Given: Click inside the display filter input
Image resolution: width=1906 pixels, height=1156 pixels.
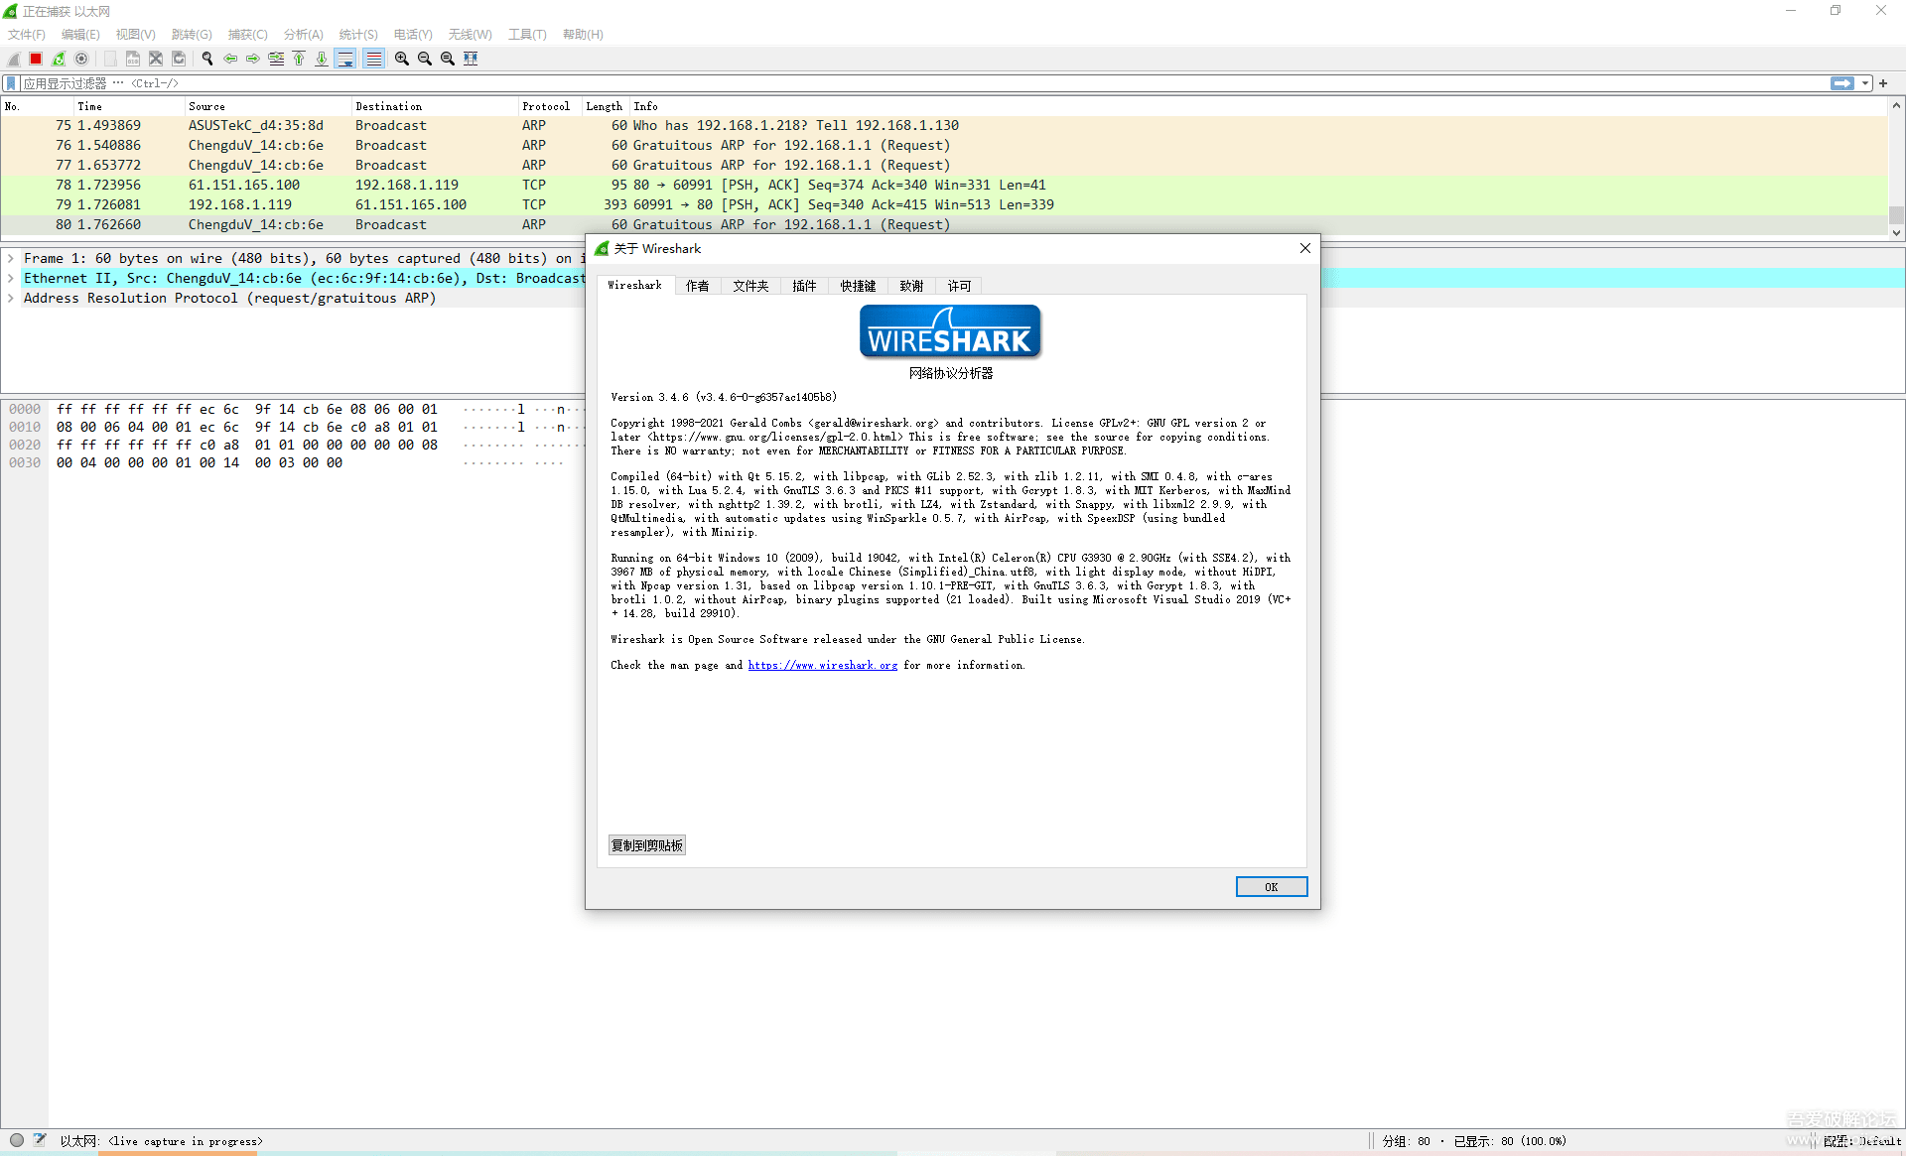Looking at the screenshot, I should tap(923, 83).
